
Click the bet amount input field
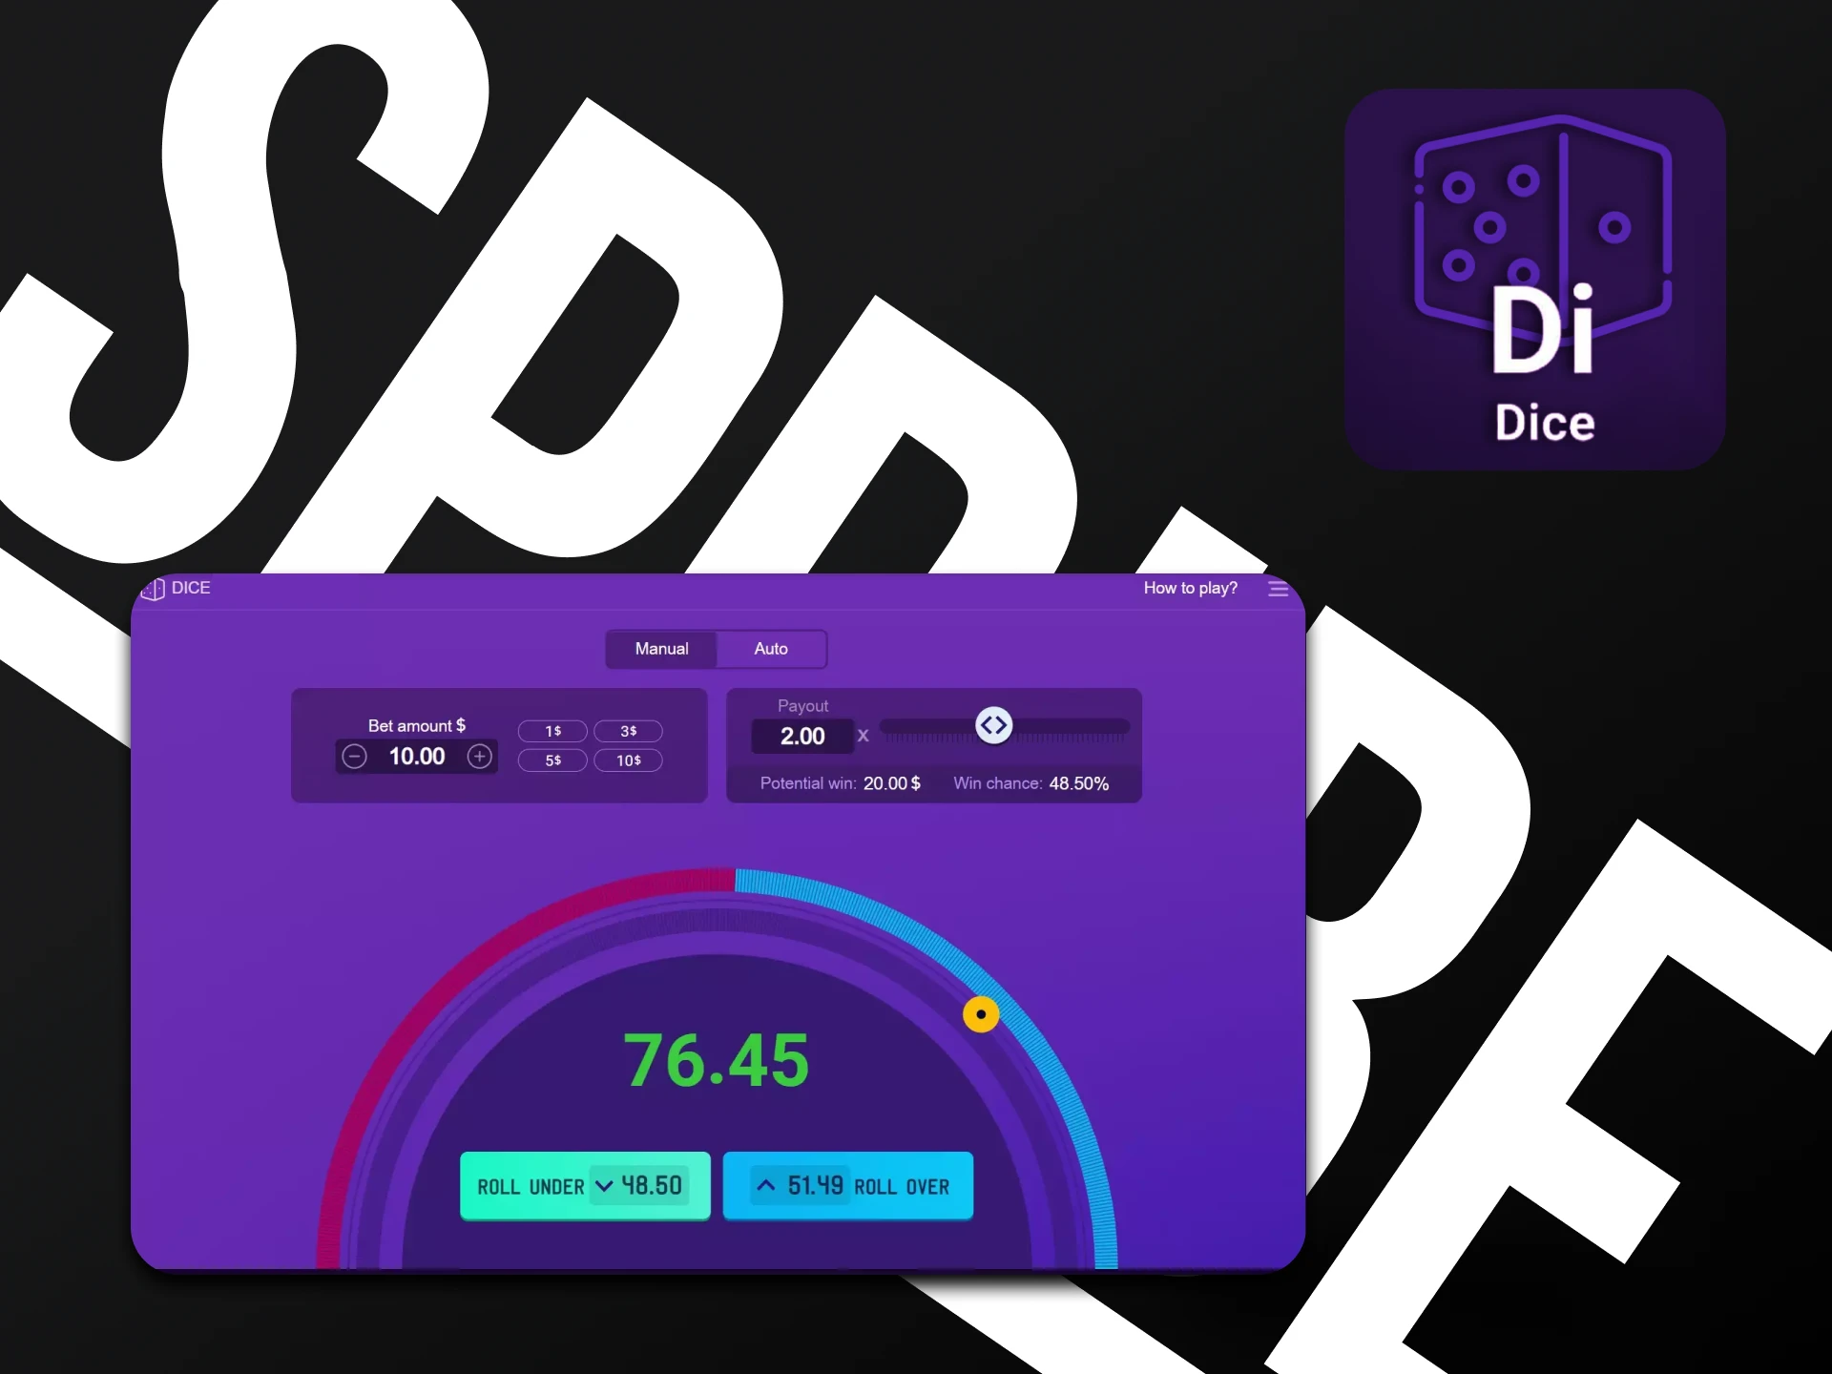(x=415, y=757)
